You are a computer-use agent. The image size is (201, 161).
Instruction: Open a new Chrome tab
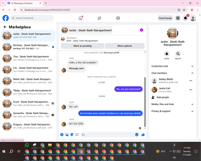[x=46, y=3]
